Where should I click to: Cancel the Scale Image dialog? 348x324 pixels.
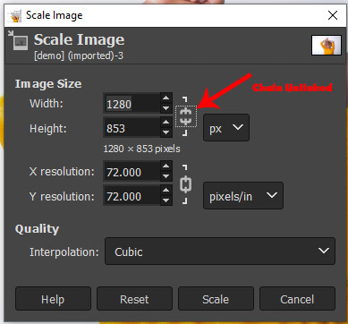[x=297, y=299]
